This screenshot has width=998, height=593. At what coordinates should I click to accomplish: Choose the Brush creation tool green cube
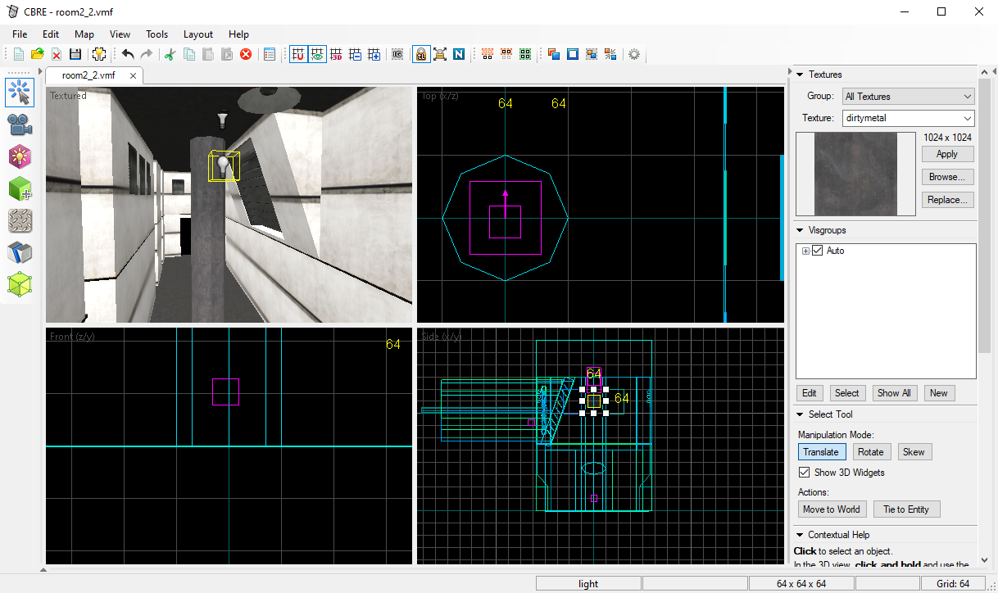pyautogui.click(x=20, y=188)
